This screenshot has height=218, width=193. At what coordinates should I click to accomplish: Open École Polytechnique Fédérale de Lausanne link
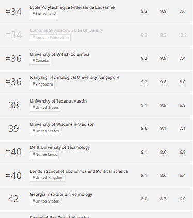click(x=72, y=7)
